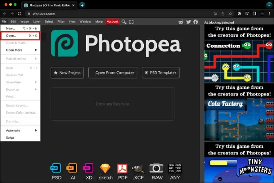
Task: Open Photopea's Twitter page icon
Action: point(188,22)
